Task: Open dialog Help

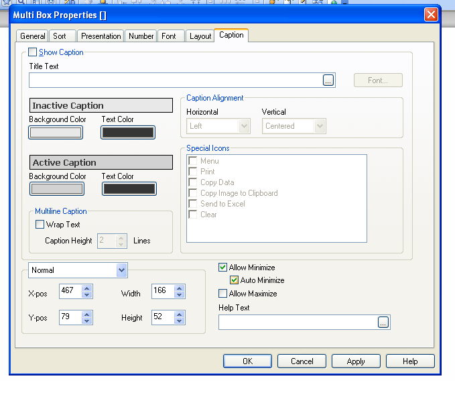Action: click(410, 361)
